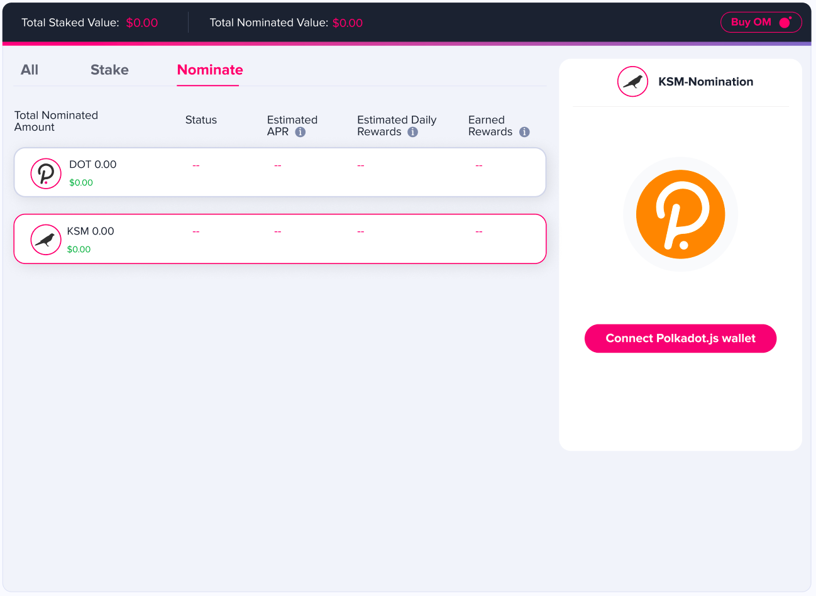Click the Estimated APR column header
The height and width of the screenshot is (596, 816).
click(292, 126)
